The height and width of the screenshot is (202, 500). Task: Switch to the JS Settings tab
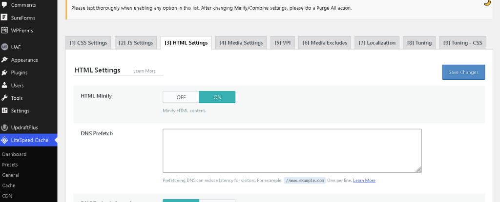[136, 43]
